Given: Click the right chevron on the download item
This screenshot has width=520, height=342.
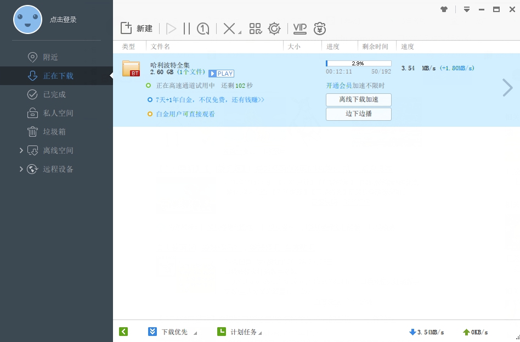Looking at the screenshot, I should 507,88.
